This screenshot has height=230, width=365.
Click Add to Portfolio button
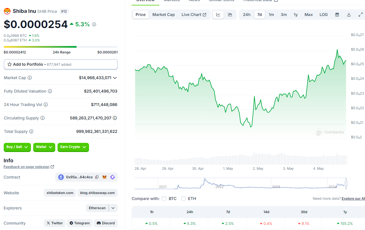coord(61,65)
